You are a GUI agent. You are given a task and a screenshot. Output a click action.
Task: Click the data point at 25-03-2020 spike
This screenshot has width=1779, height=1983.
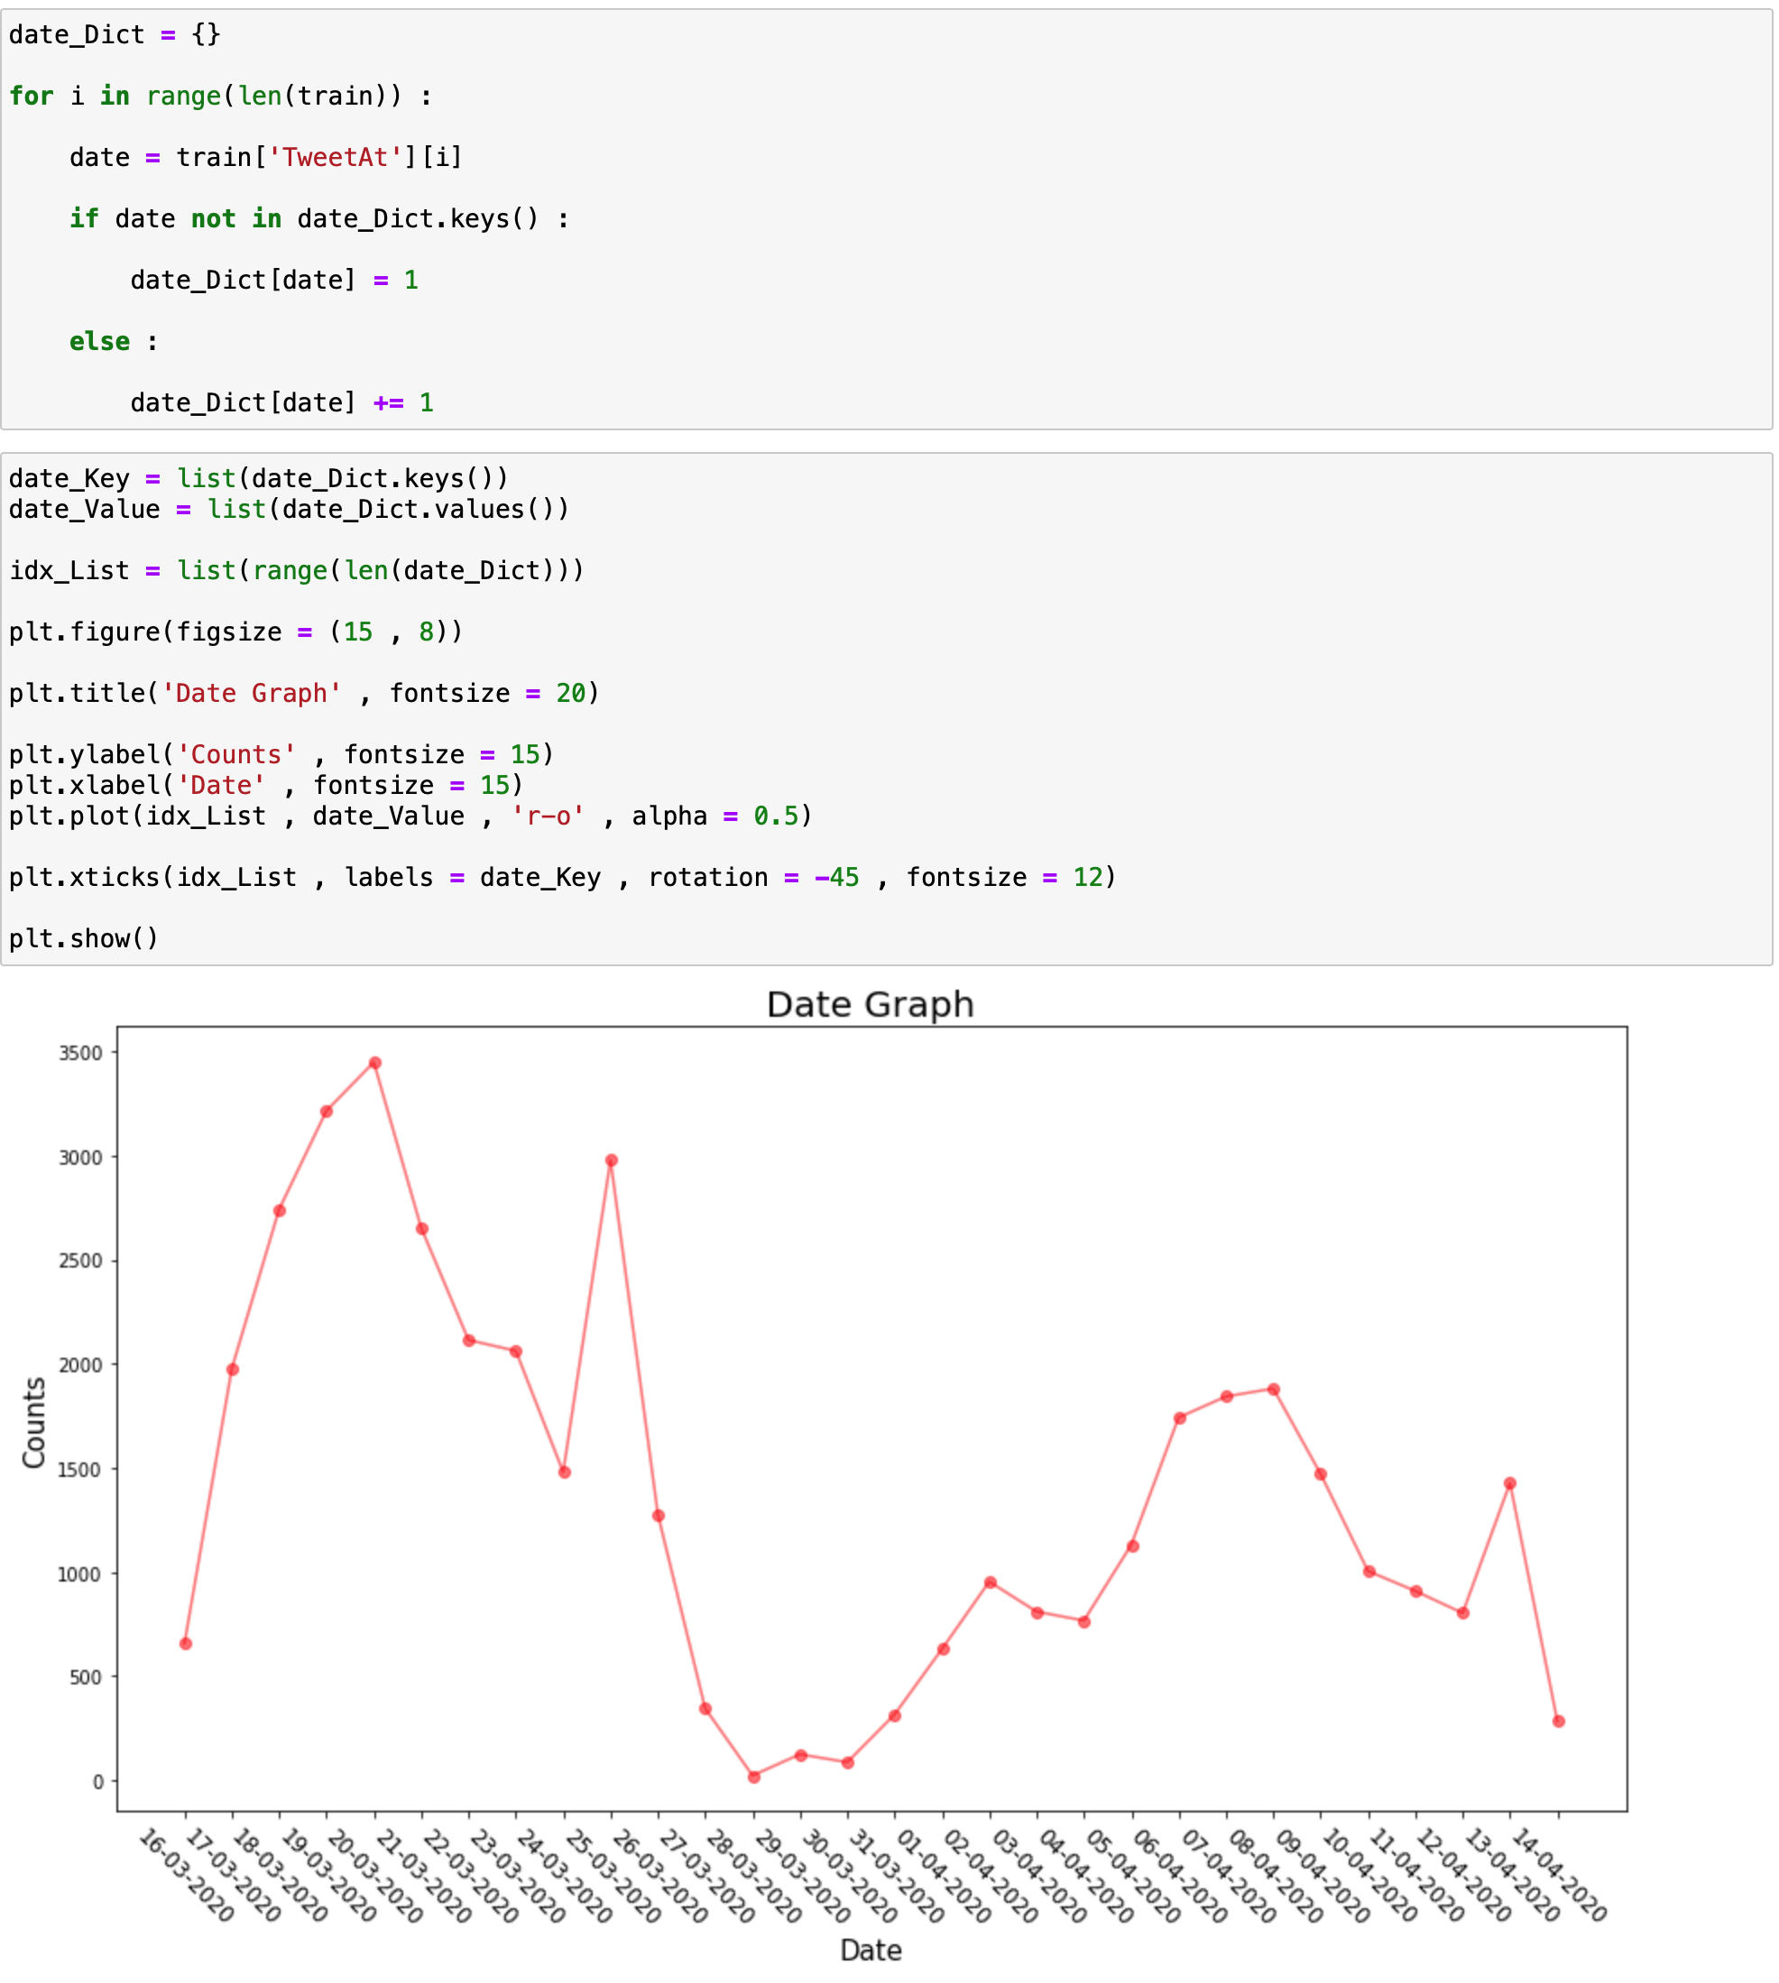(x=611, y=1161)
